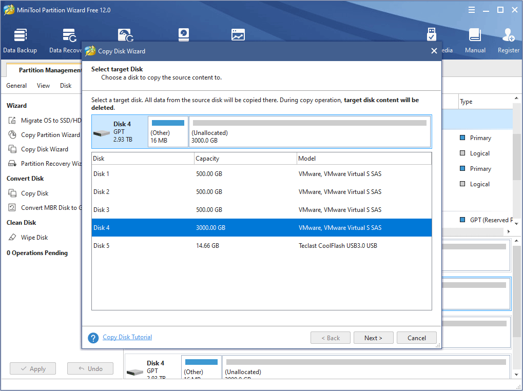Open the Disk menu
The width and height of the screenshot is (523, 391).
coord(66,86)
